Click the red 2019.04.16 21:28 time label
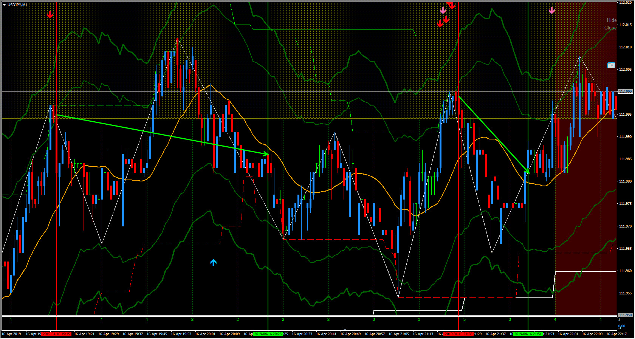 tap(458, 334)
